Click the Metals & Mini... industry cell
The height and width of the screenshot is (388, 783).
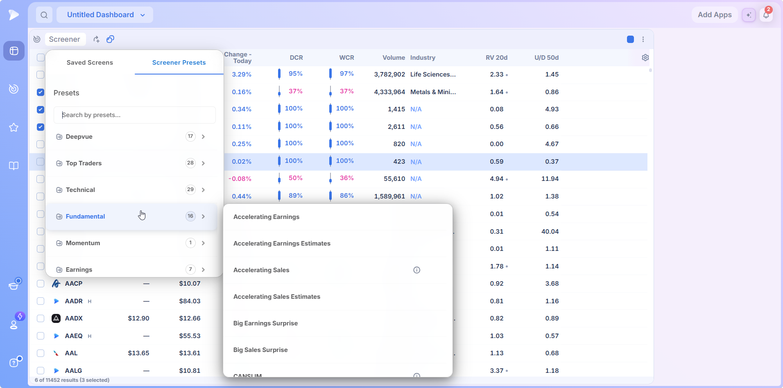(x=433, y=92)
